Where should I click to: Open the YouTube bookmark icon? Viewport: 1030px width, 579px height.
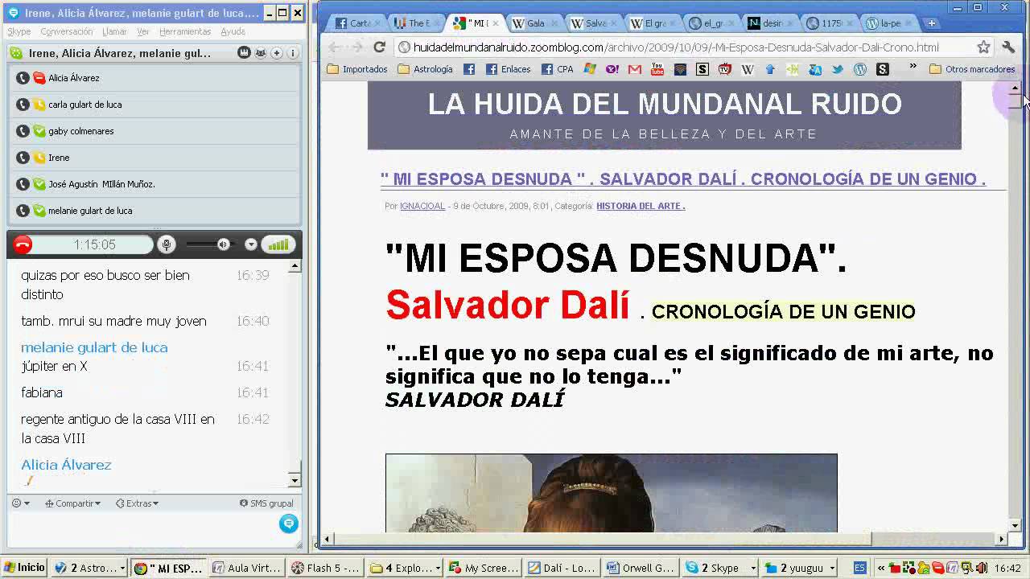coord(657,69)
